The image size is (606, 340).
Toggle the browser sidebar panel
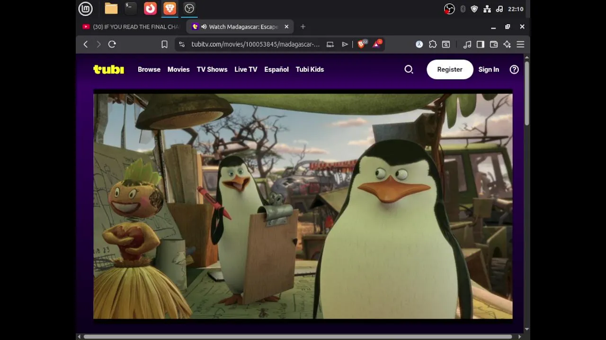[x=481, y=44]
